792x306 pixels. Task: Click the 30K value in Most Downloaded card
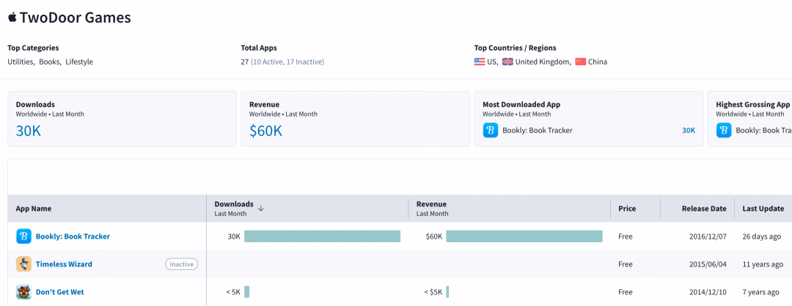(x=689, y=130)
